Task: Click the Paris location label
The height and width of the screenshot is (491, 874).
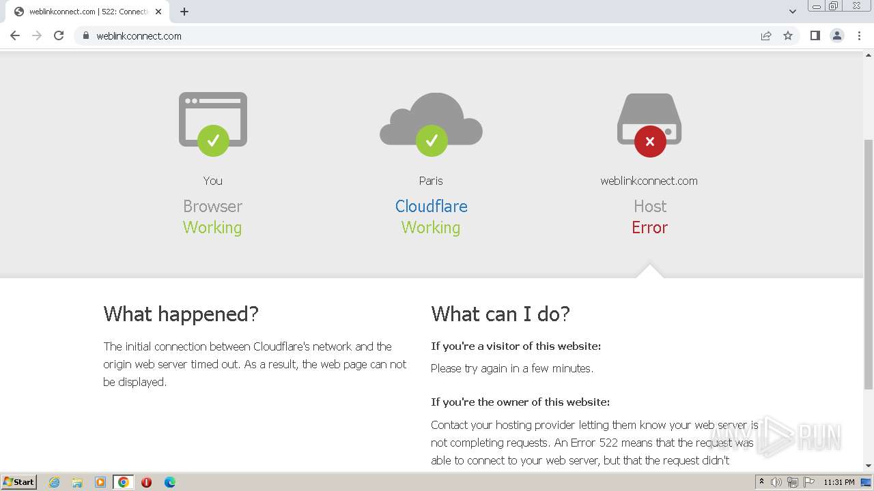Action: click(x=431, y=181)
